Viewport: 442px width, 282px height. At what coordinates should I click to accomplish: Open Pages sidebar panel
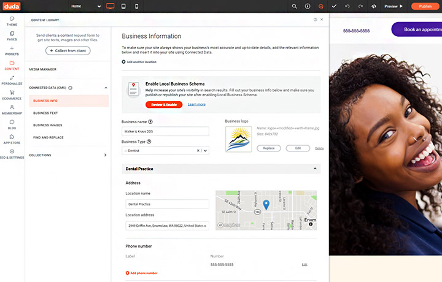pyautogui.click(x=12, y=36)
